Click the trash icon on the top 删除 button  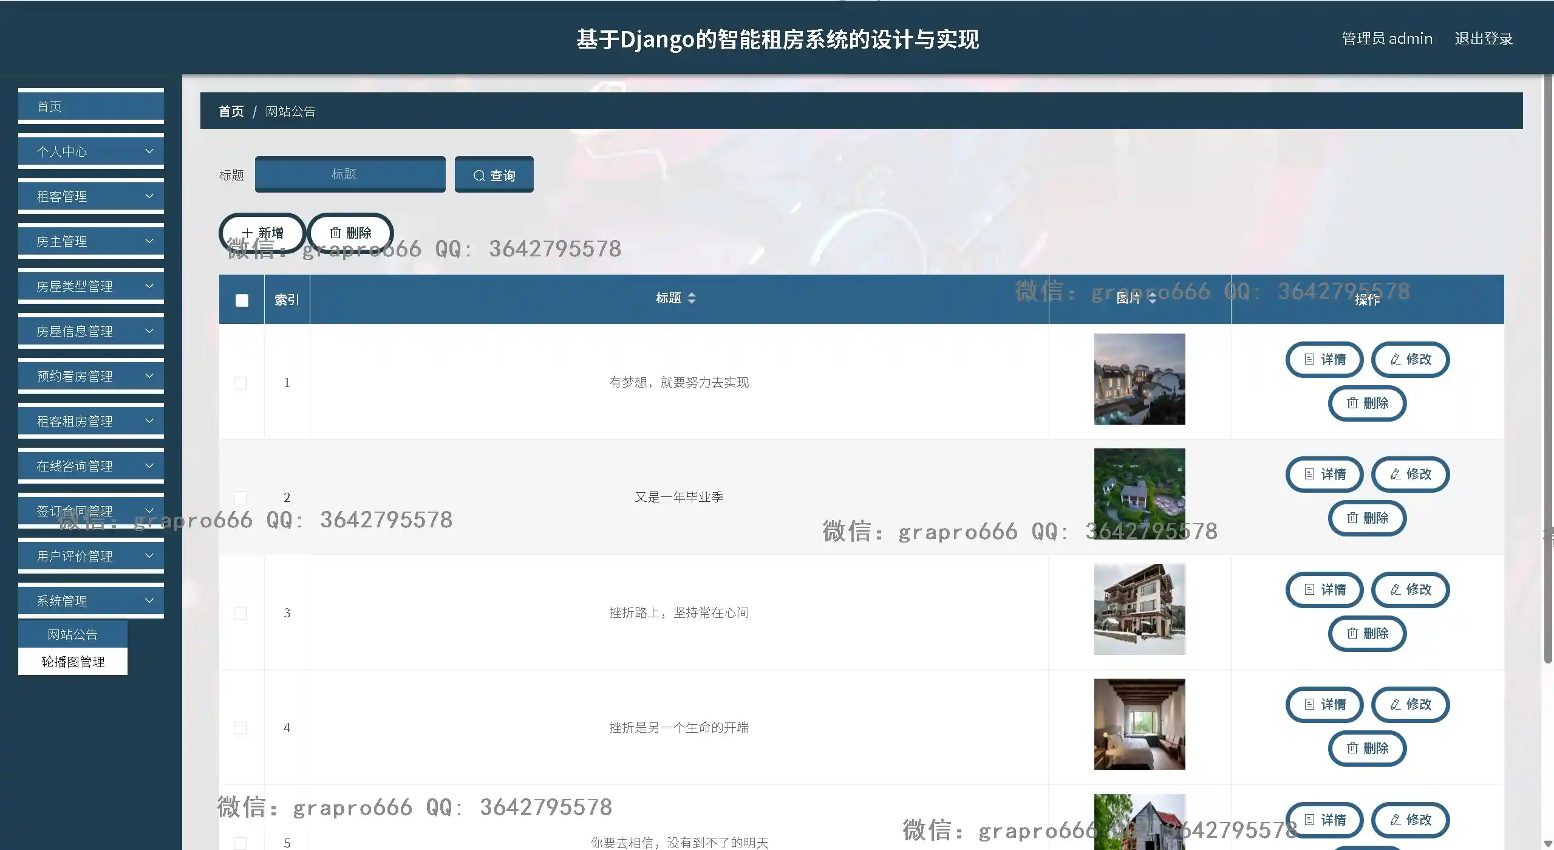click(x=335, y=233)
